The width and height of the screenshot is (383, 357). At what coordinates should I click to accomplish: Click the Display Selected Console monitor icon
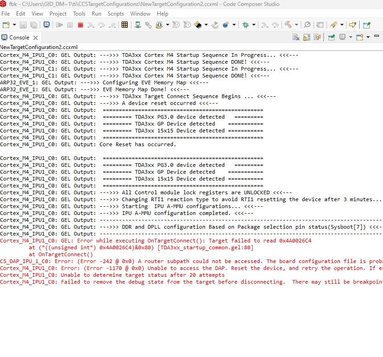point(343,37)
